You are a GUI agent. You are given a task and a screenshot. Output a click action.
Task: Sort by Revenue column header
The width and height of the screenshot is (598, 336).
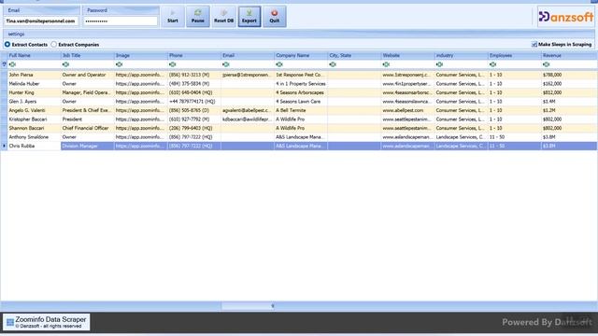pyautogui.click(x=569, y=56)
